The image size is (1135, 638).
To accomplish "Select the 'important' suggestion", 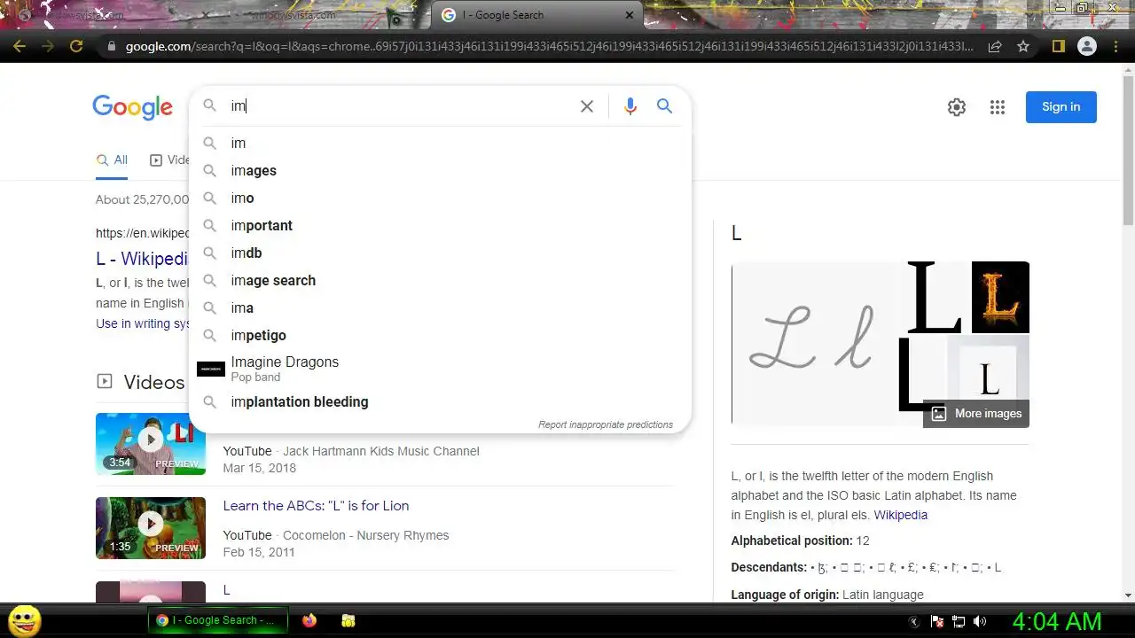I will (440, 225).
